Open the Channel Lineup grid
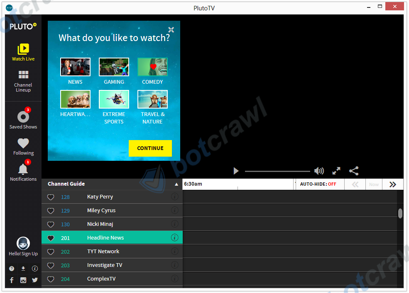Image resolution: width=409 pixels, height=293 pixels. pos(23,81)
